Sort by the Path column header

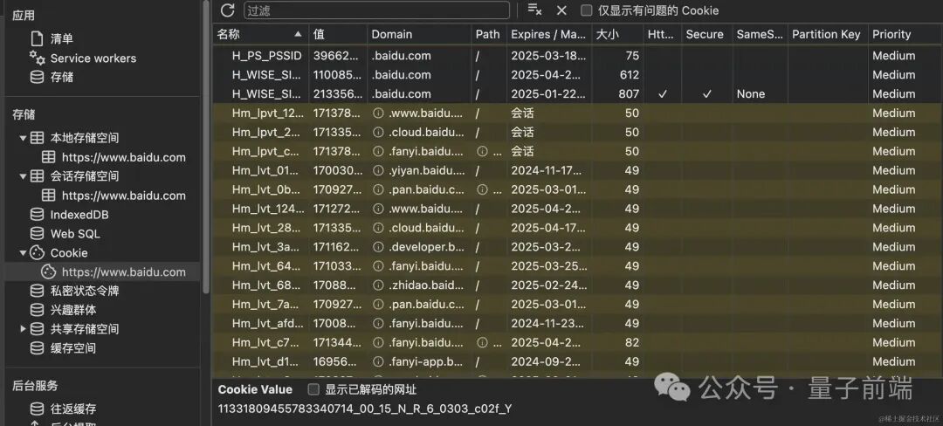tap(489, 34)
